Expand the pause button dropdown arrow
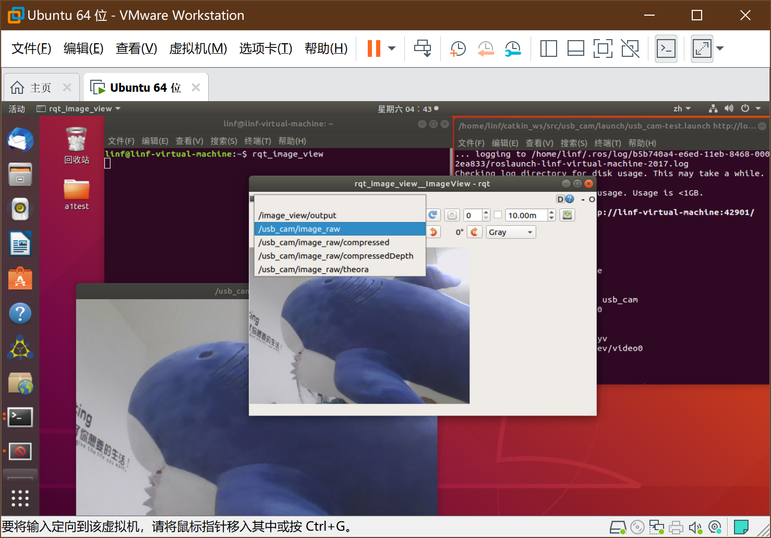This screenshot has height=538, width=771. pyautogui.click(x=392, y=48)
